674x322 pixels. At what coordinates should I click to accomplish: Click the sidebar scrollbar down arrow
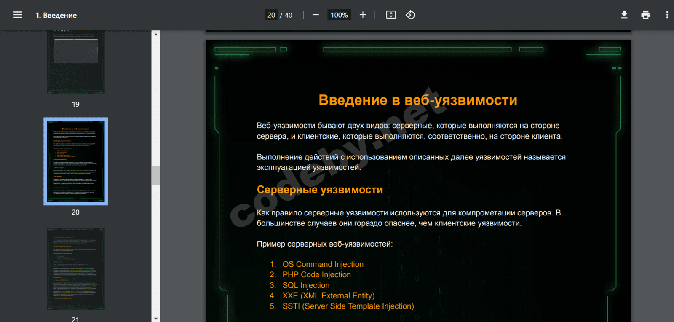156,319
